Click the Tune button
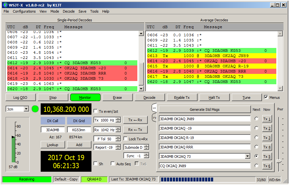289x185 pixels. point(247,98)
